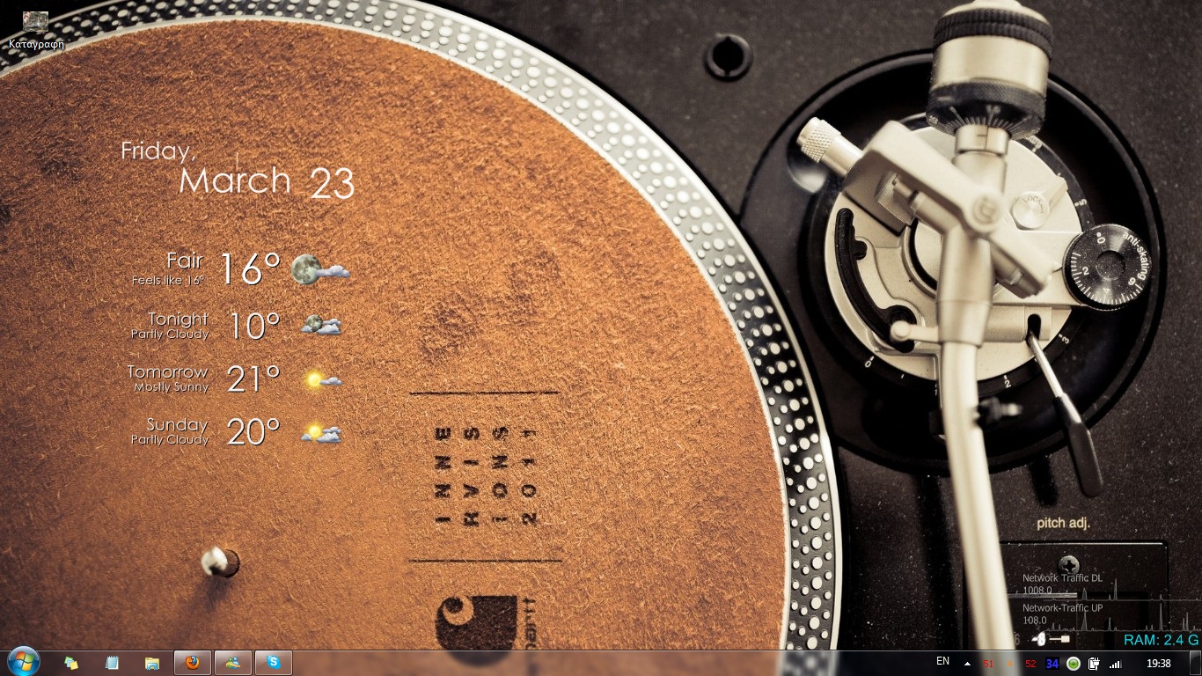Click the 108.0 upload value
Screen dimensions: 1202x676
click(1035, 621)
